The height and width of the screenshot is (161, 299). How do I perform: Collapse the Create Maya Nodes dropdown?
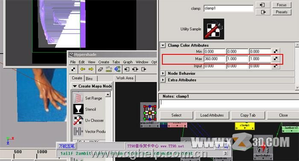pos(75,86)
